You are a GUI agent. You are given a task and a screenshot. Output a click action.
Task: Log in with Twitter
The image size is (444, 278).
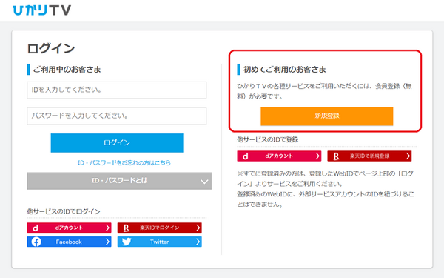[159, 242]
